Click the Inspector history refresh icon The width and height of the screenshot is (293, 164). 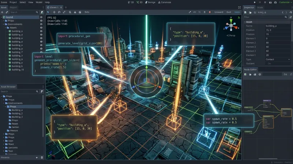click(x=291, y=12)
